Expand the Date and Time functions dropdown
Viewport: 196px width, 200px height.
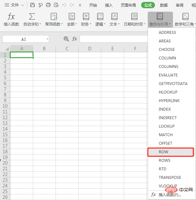[134, 20]
